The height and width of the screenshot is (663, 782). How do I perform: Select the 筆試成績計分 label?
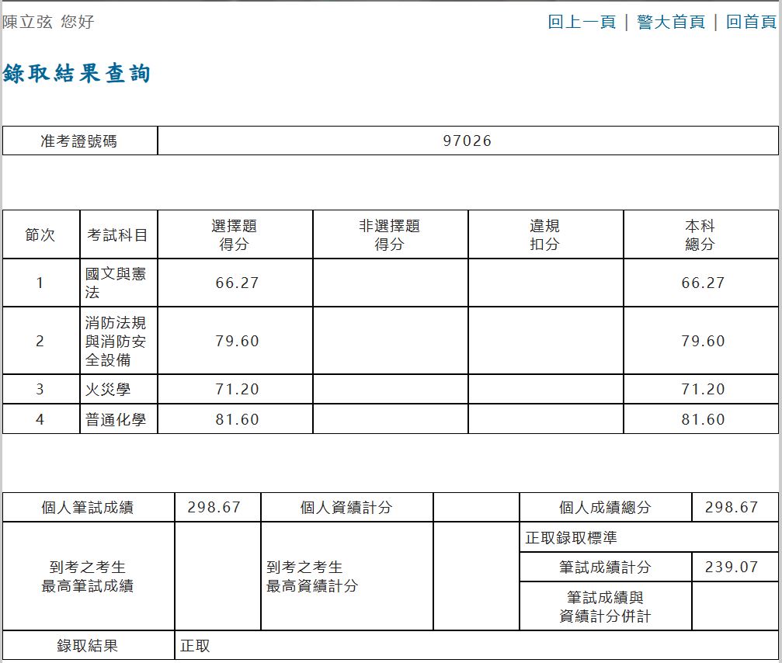coord(606,567)
